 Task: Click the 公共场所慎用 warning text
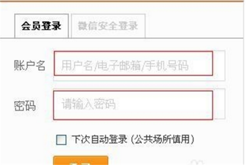point(162,139)
